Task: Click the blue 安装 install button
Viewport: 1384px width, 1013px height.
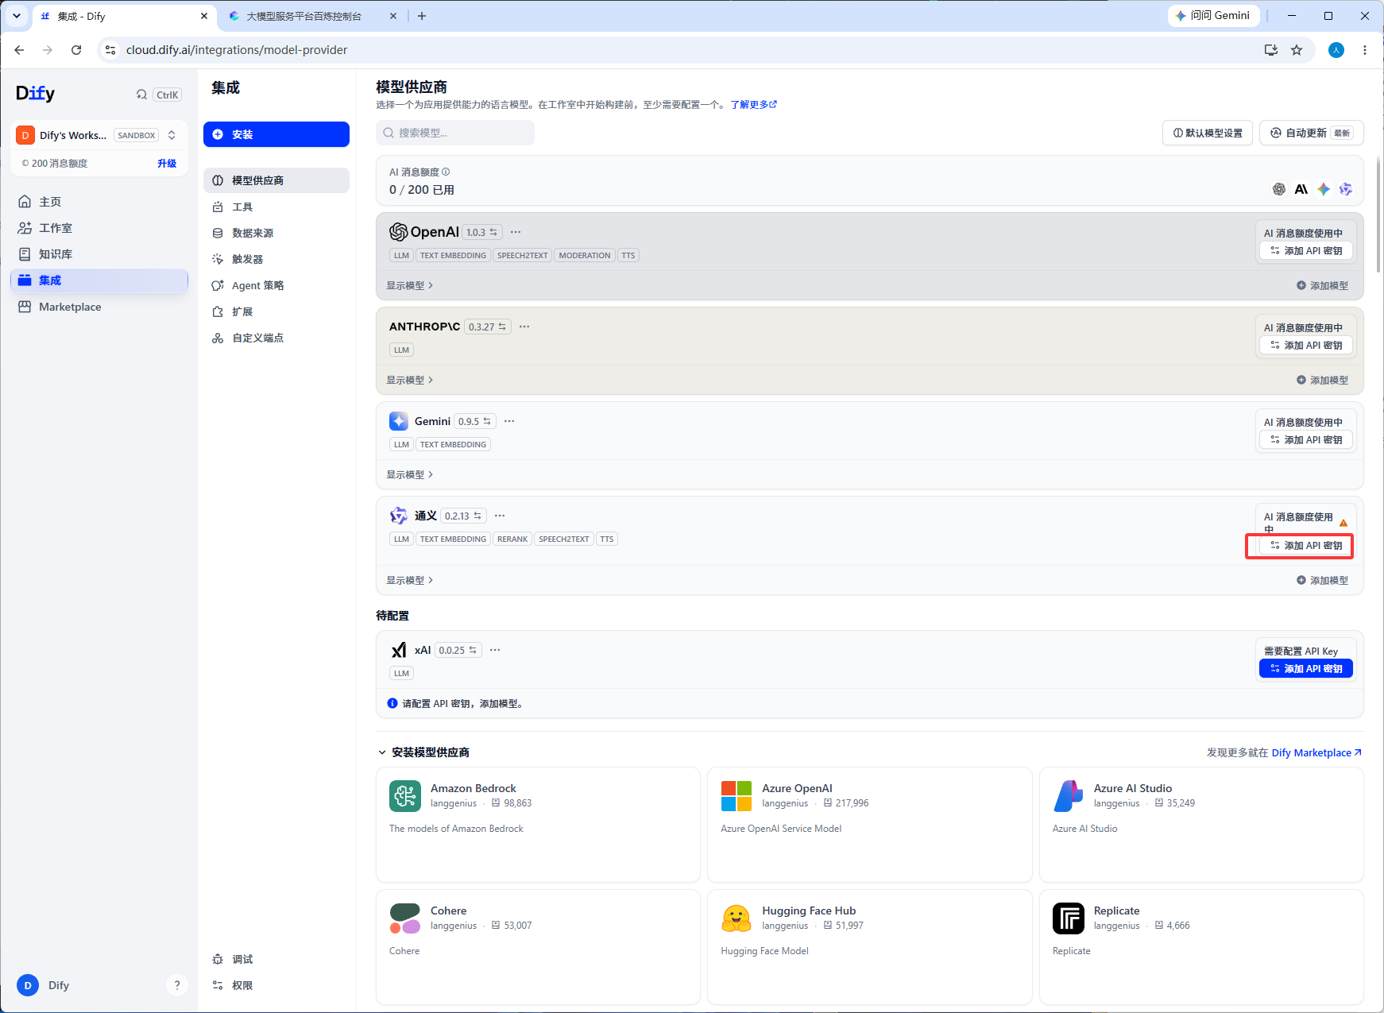Action: (x=276, y=134)
